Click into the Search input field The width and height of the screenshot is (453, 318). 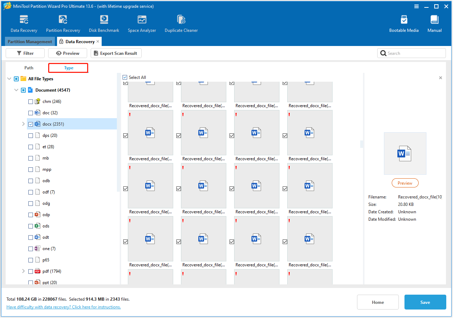pos(414,53)
